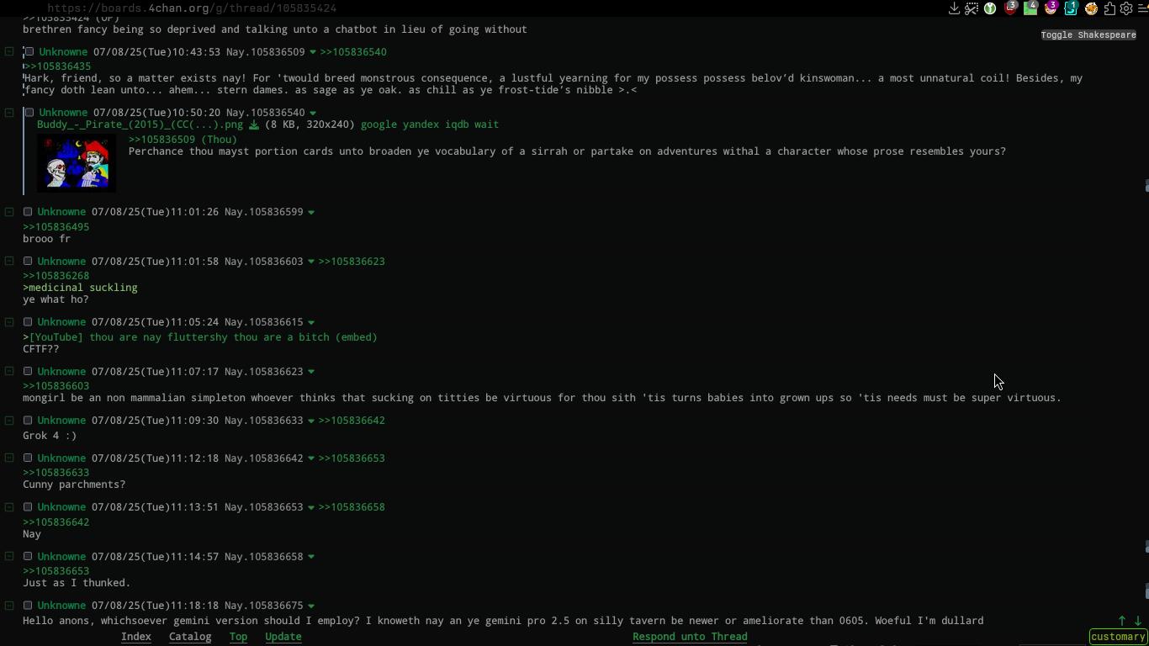
Task: Tick checkbox for post 105836623
Action: [x=28, y=372]
